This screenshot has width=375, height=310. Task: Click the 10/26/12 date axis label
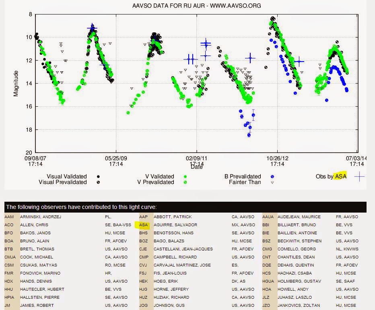277,159
